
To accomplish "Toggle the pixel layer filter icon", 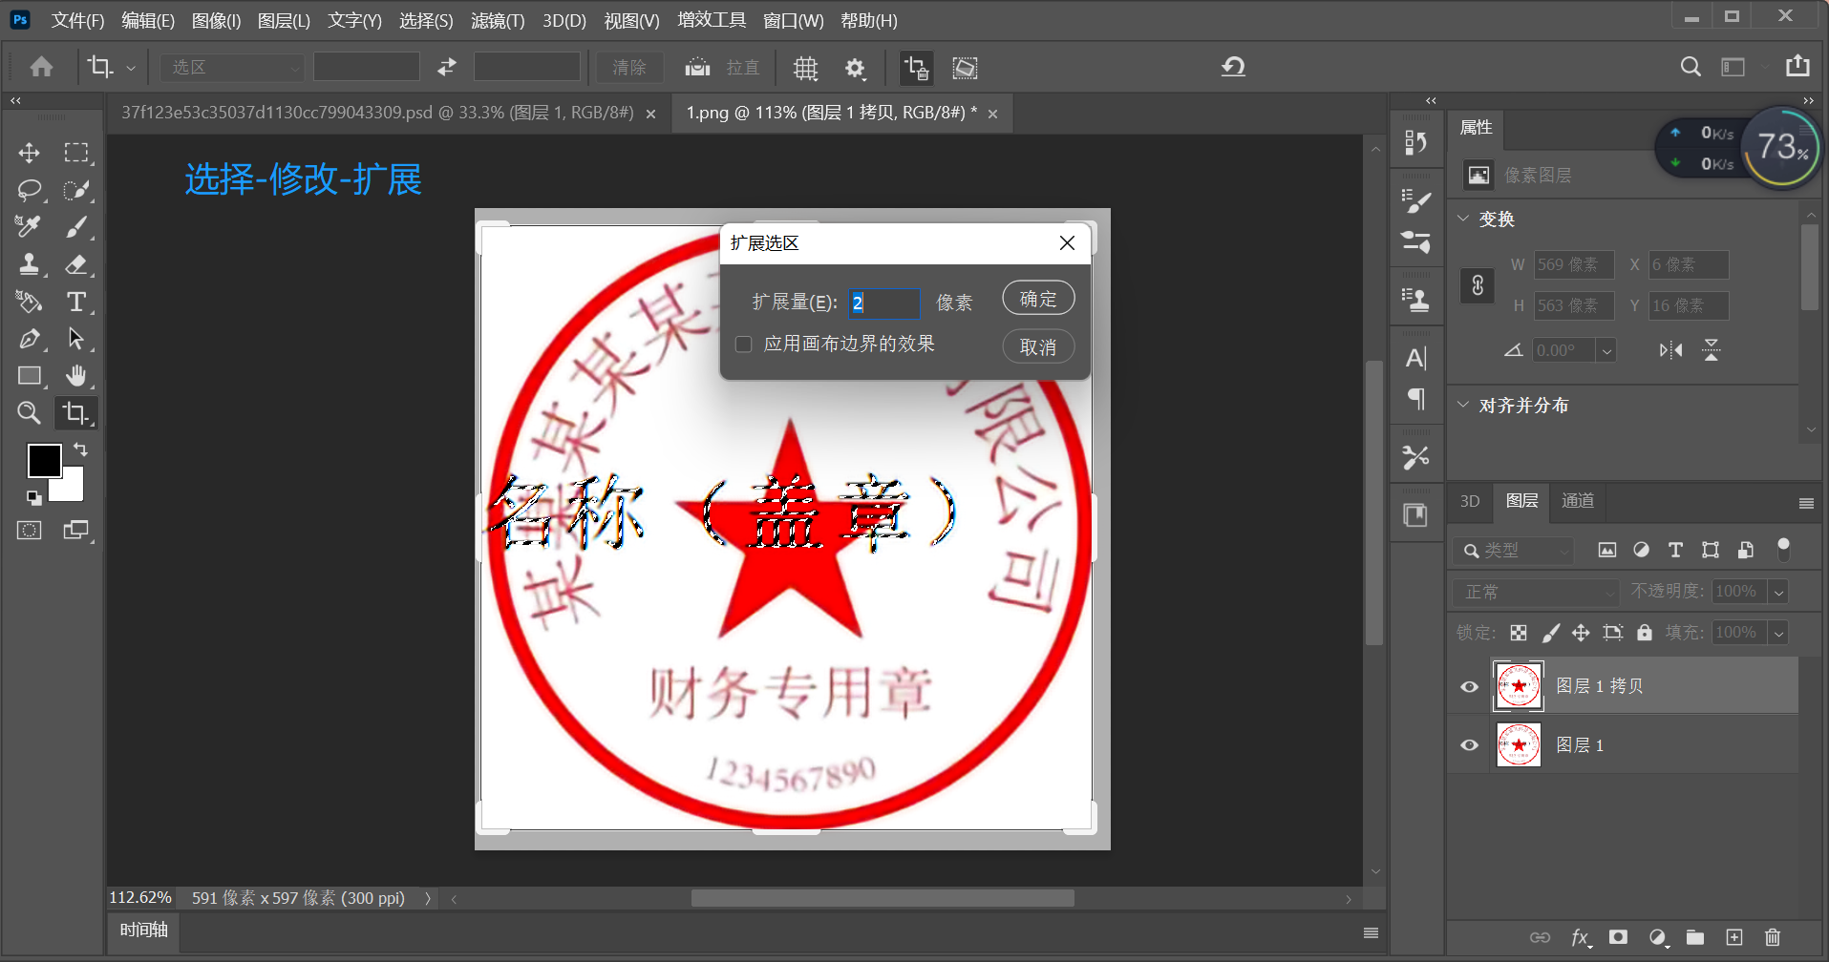I will tap(1607, 550).
